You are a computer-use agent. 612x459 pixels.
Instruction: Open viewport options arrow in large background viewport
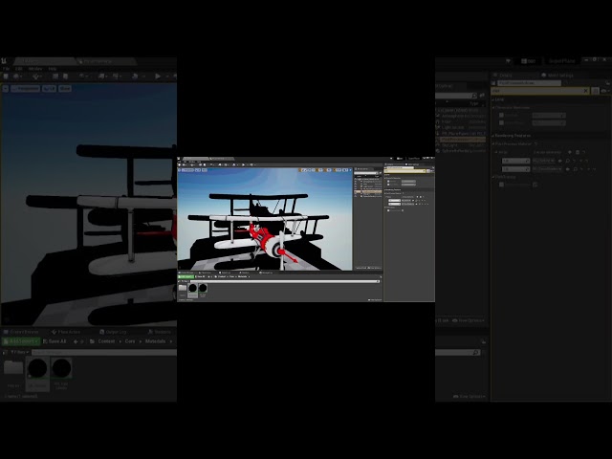[x=5, y=89]
